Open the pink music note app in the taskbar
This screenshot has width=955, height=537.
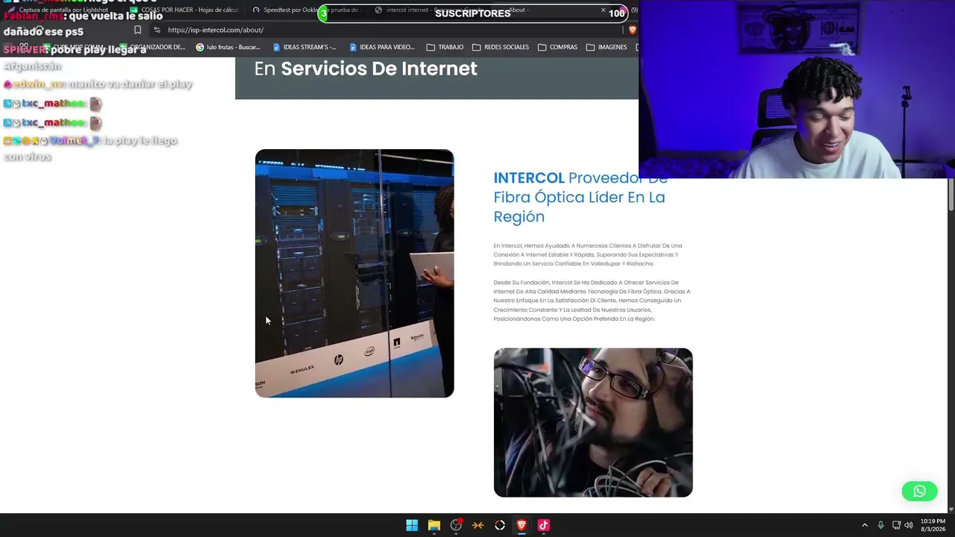tap(543, 525)
